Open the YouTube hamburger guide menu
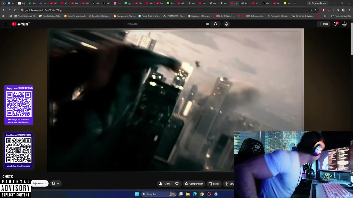The height and width of the screenshot is (198, 353). pos(6,24)
